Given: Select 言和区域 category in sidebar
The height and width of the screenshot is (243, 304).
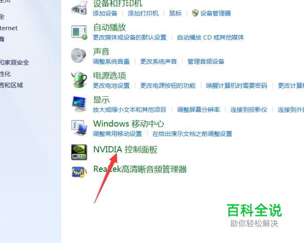Looking at the screenshot, I should point(11,85).
